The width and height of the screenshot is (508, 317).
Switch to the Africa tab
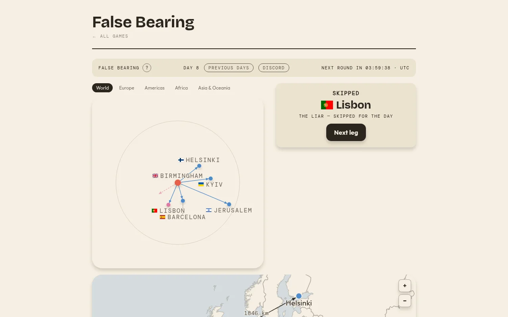(x=181, y=88)
